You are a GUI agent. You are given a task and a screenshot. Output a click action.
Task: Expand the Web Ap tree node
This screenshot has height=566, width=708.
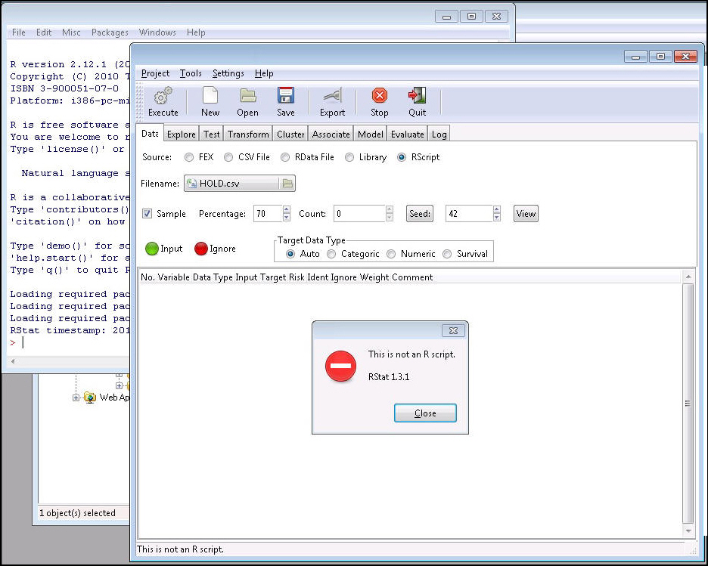[x=76, y=397]
